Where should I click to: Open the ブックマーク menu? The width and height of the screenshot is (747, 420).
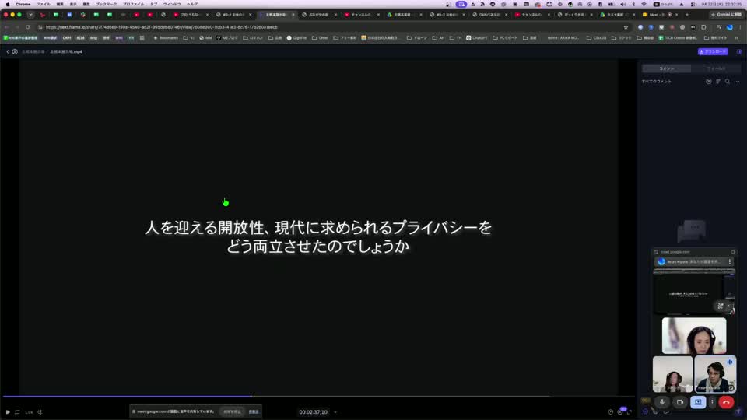tap(106, 4)
